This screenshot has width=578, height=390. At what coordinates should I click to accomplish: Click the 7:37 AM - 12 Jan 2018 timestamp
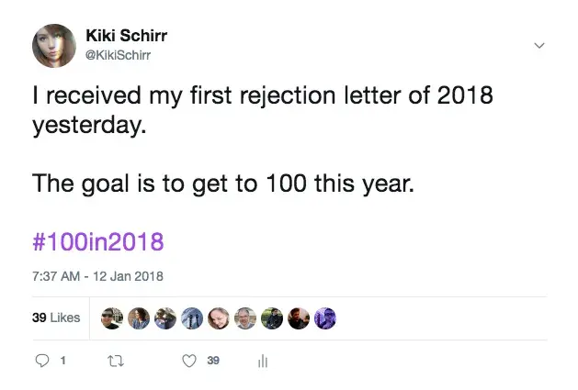coord(98,276)
